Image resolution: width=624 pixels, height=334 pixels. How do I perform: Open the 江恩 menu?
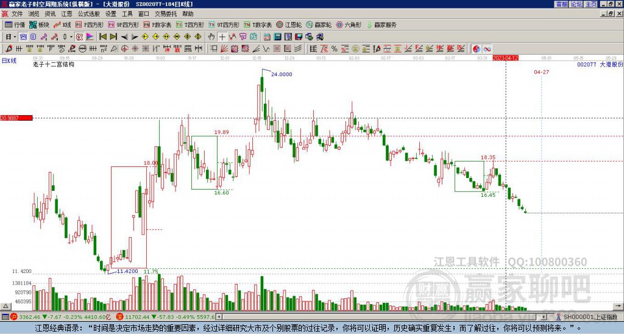(66, 13)
